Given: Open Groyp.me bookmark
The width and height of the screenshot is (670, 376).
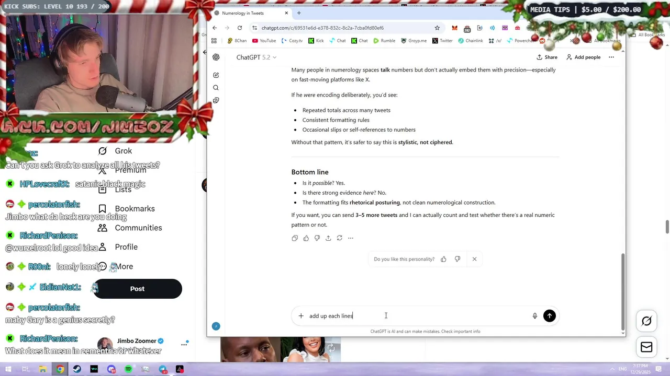Looking at the screenshot, I should tap(414, 41).
